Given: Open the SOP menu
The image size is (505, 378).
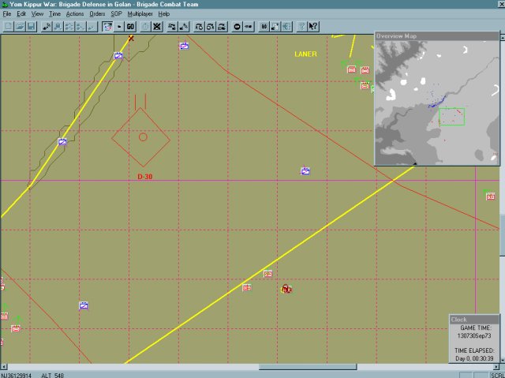Looking at the screenshot, I should [117, 14].
